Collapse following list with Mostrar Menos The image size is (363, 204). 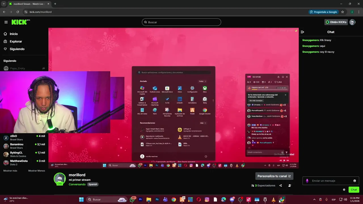(37, 171)
